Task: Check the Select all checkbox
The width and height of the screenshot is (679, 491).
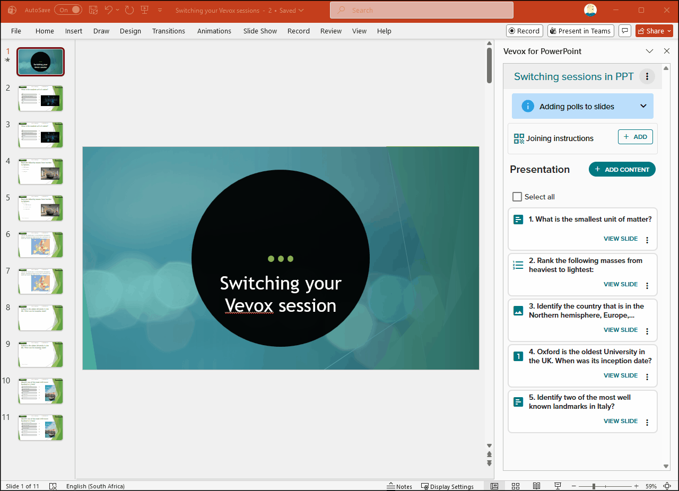Action: 517,197
